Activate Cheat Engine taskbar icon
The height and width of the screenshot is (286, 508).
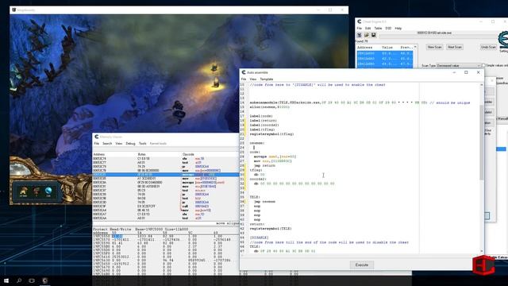coord(45,280)
